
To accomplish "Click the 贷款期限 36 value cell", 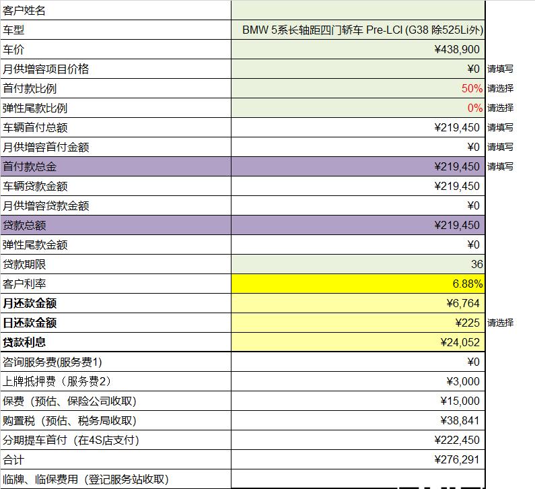I will [358, 264].
